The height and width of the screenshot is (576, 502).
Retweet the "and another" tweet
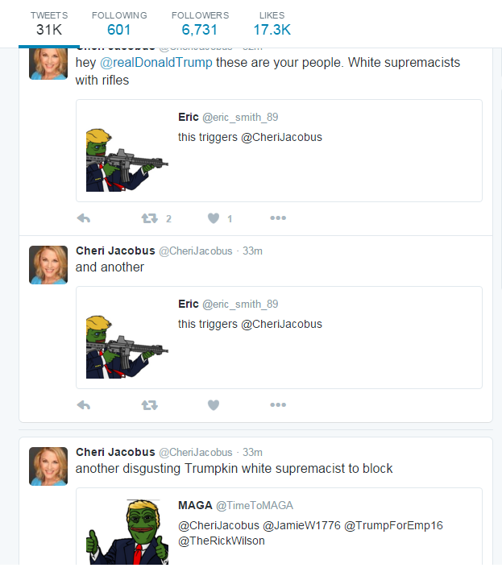point(150,405)
